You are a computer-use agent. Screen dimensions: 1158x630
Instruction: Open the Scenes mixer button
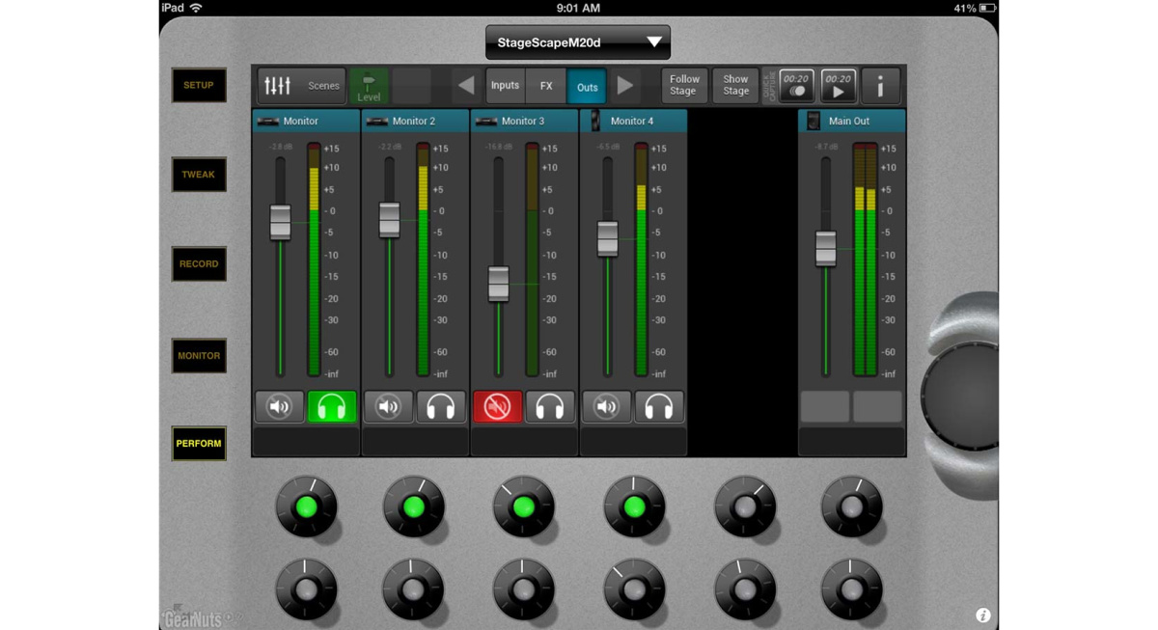pyautogui.click(x=302, y=86)
